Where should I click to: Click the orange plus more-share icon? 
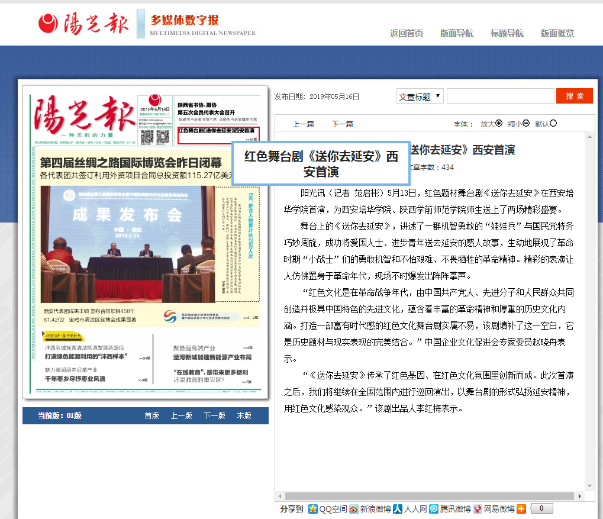point(521,509)
